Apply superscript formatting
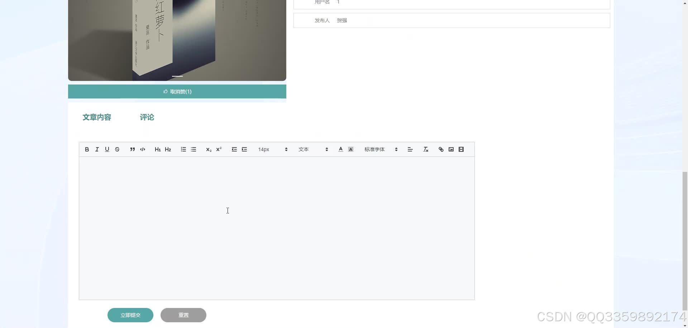Viewport: 688px width, 328px height. click(219, 149)
